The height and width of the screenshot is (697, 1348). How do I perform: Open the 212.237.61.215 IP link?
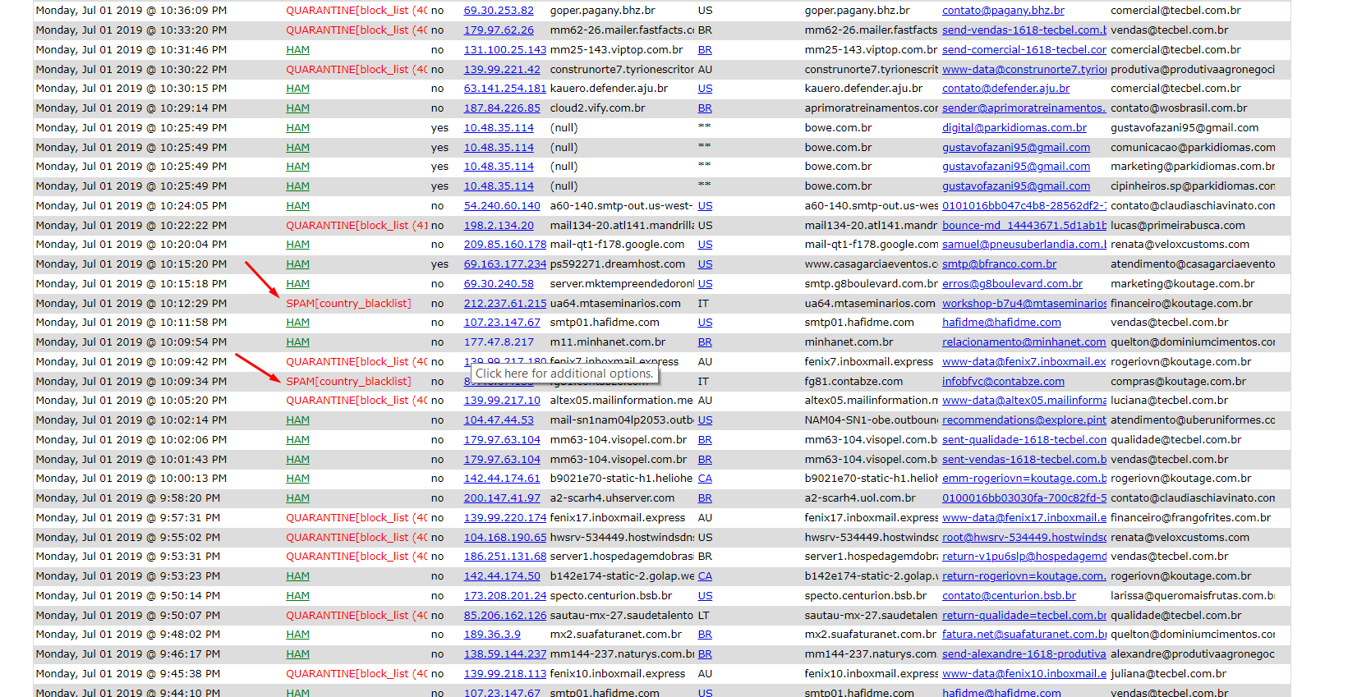pyautogui.click(x=504, y=304)
